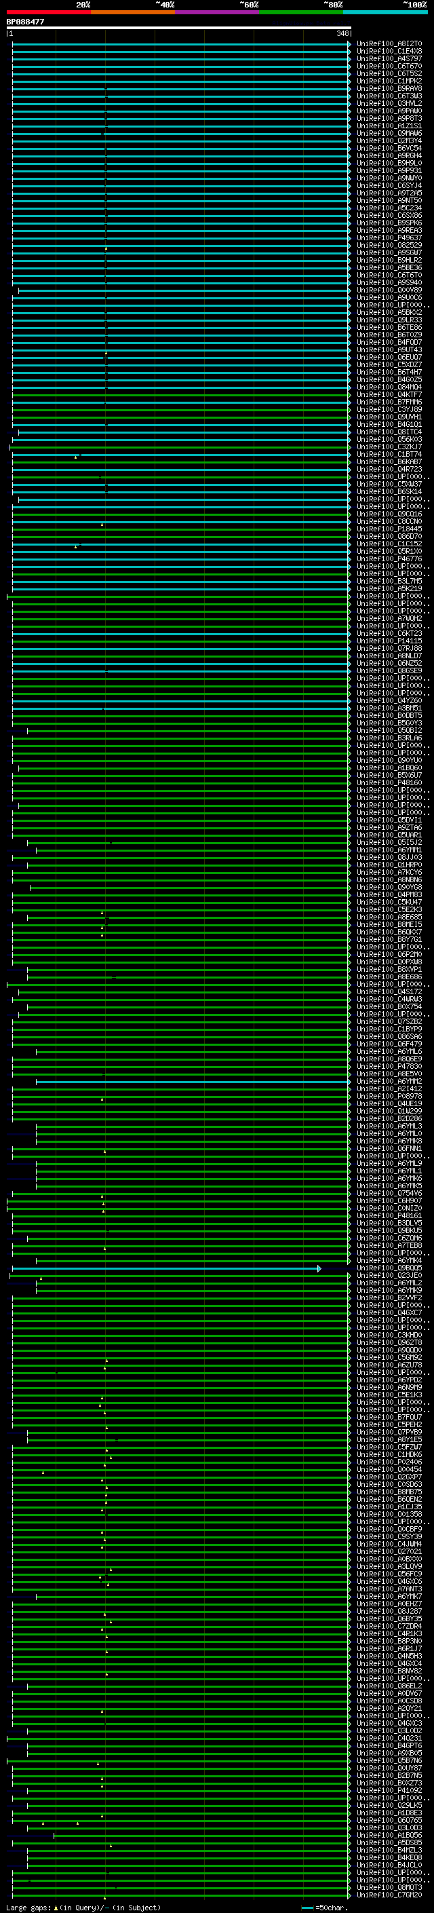
Task: Select hit label UniRef100_Q86SA6
Action: point(389,1037)
